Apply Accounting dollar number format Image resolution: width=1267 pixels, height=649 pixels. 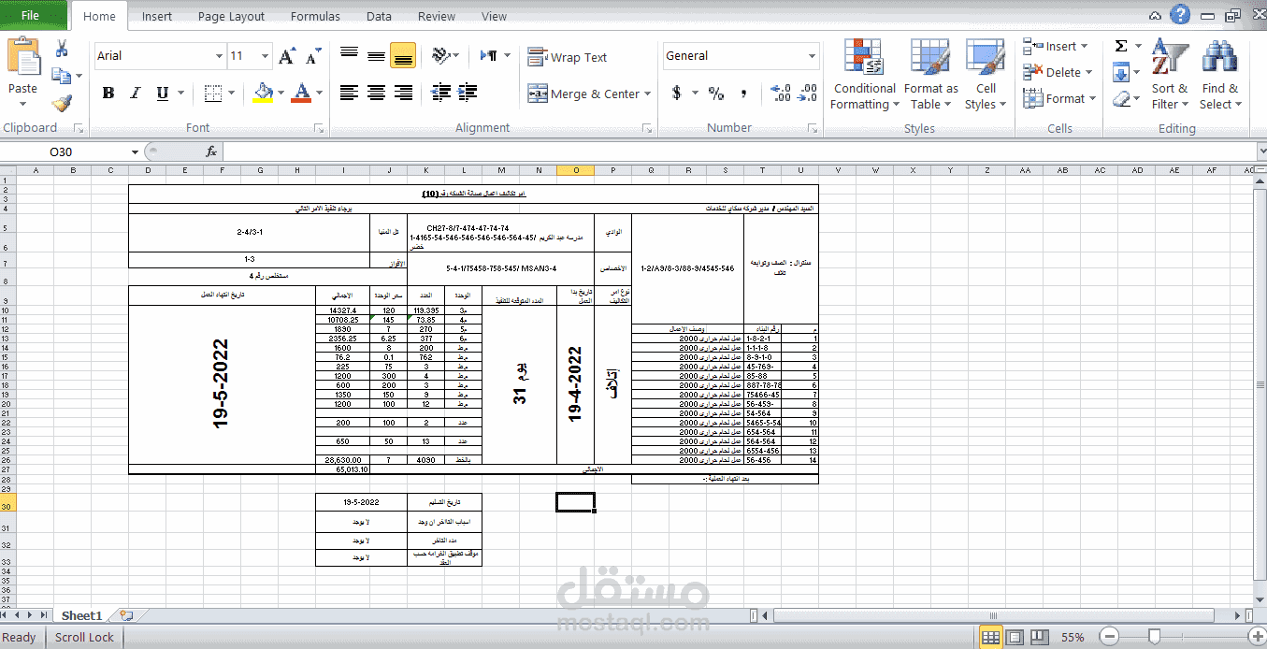tap(677, 93)
